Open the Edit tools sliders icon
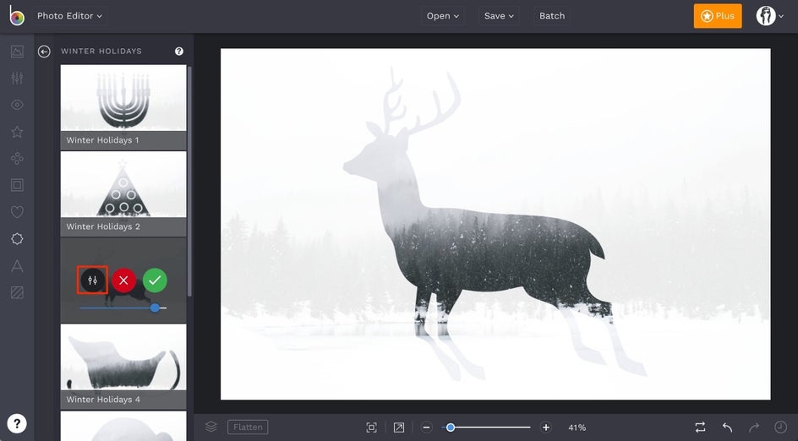Screen dimensions: 798x441 [17, 78]
